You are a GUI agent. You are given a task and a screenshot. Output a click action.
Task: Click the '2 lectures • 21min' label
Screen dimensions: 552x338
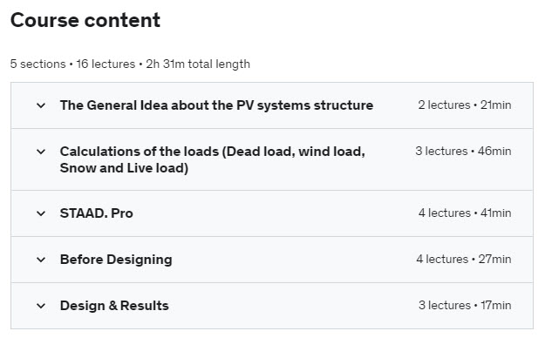[x=465, y=105]
